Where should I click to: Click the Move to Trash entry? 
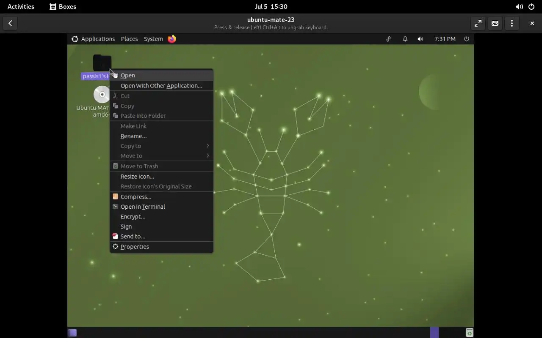pos(161,166)
